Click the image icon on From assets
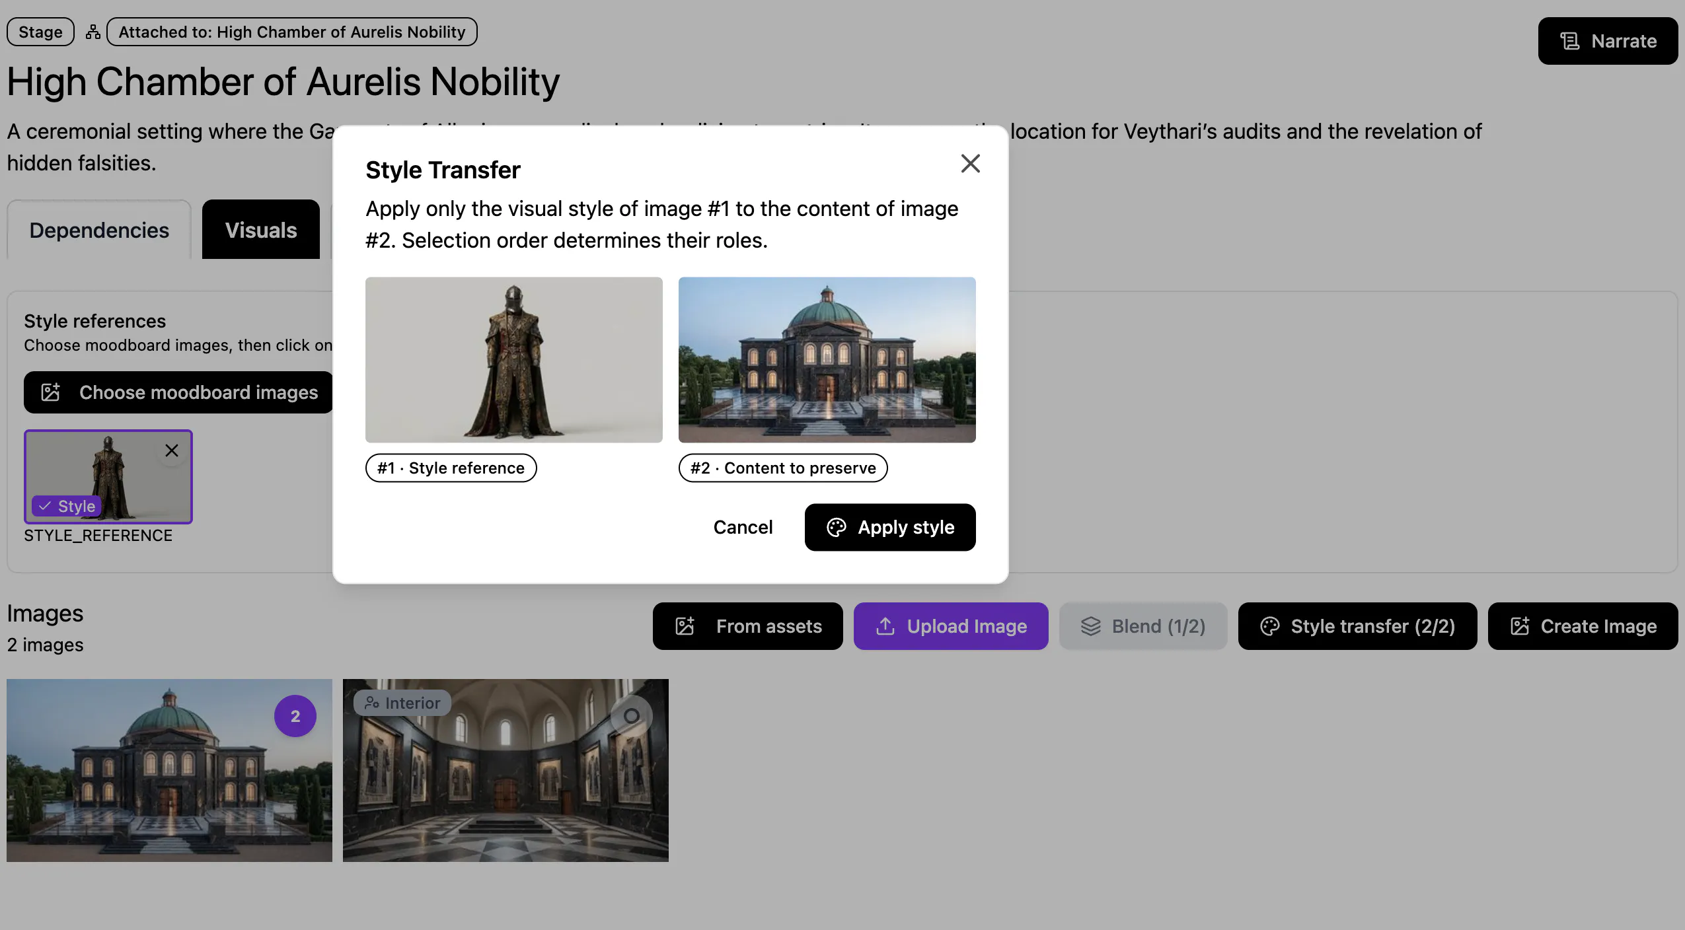 pyautogui.click(x=685, y=626)
